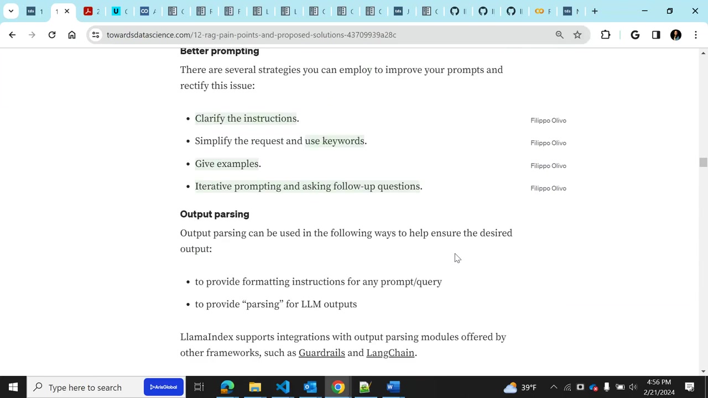708x398 pixels.
Task: Open the LangChain link
Action: coord(390,353)
